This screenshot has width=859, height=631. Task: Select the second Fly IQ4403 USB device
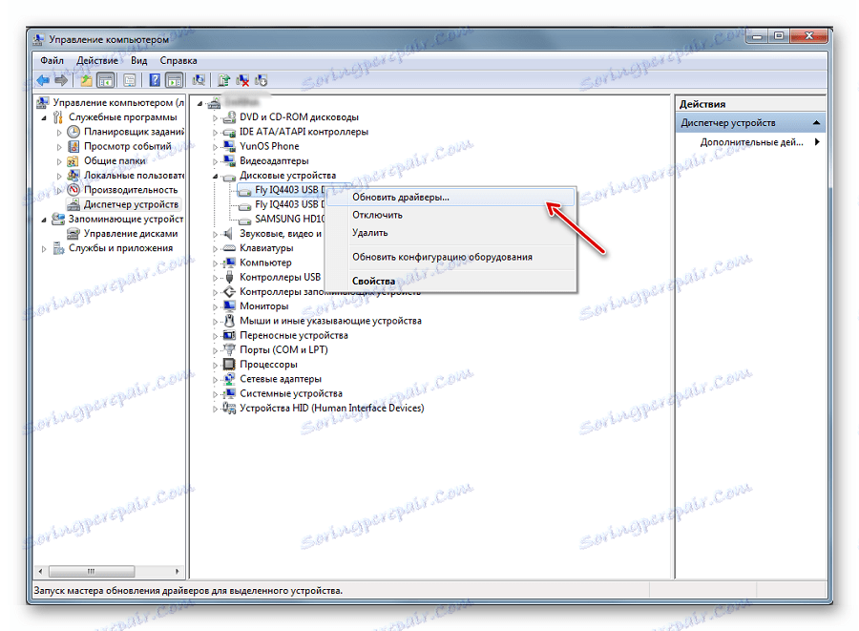pos(289,204)
